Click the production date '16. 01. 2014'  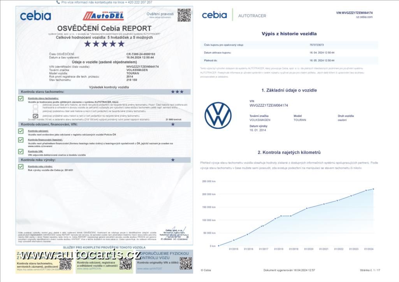(258, 130)
